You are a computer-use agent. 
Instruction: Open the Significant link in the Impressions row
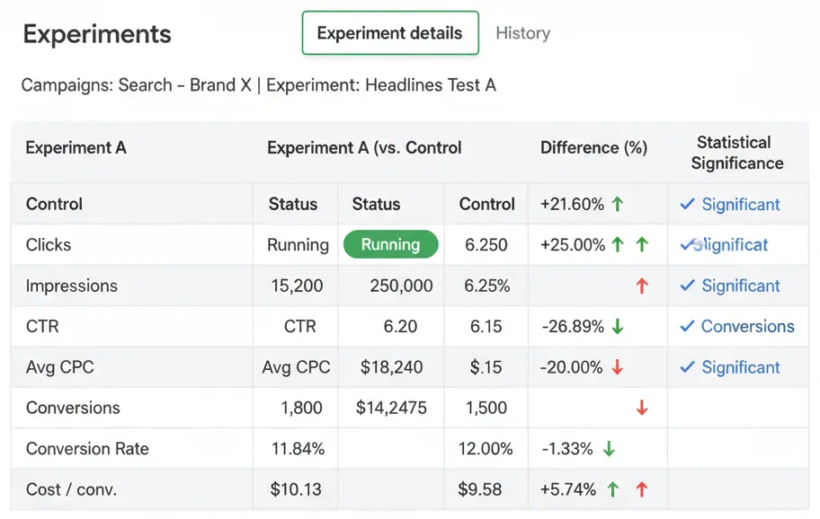click(x=740, y=286)
